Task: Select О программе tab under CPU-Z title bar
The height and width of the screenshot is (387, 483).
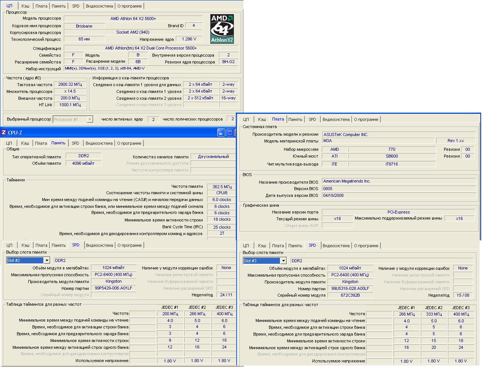Action: tap(129, 143)
